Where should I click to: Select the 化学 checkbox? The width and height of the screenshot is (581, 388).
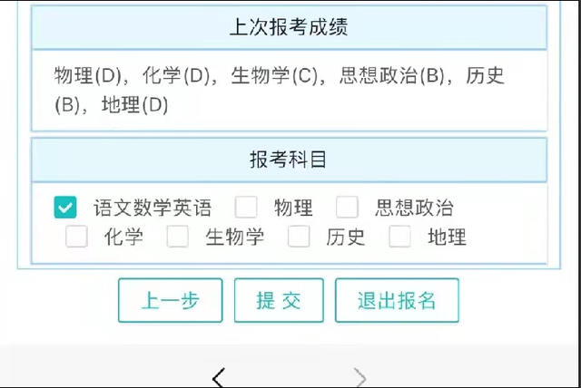tap(76, 237)
